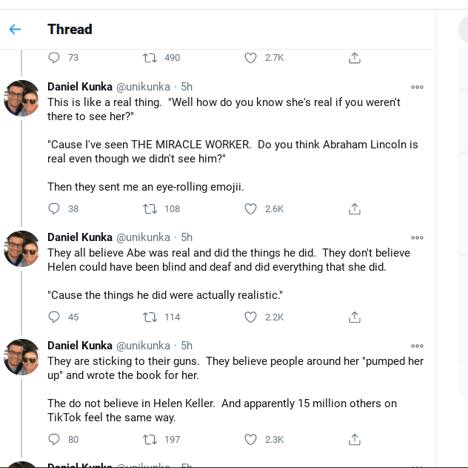The image size is (468, 468).
Task: Like the tweet with 2.3K likes
Action: tap(250, 440)
